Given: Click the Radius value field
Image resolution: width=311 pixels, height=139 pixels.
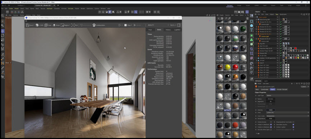Looking at the screenshot, I should pyautogui.click(x=270, y=99).
